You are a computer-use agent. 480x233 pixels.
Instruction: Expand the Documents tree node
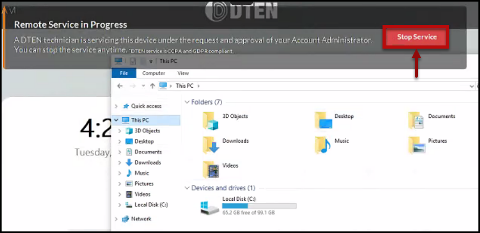pos(120,152)
